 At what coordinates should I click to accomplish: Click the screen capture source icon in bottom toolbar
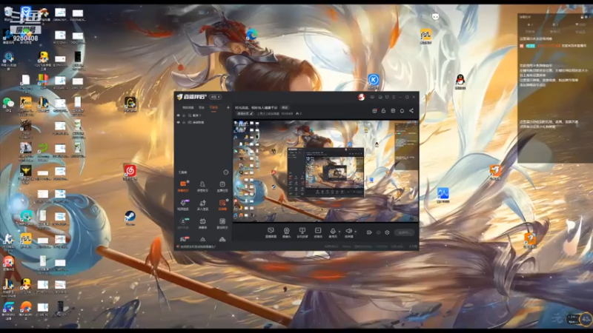click(271, 231)
